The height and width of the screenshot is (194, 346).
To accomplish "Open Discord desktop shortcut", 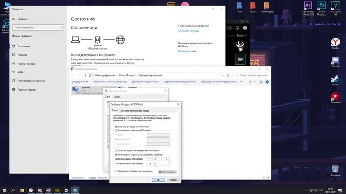I will click(x=335, y=61).
